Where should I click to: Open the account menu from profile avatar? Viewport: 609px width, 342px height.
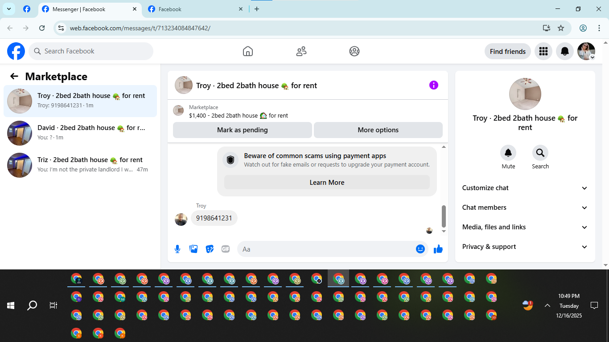(x=586, y=51)
